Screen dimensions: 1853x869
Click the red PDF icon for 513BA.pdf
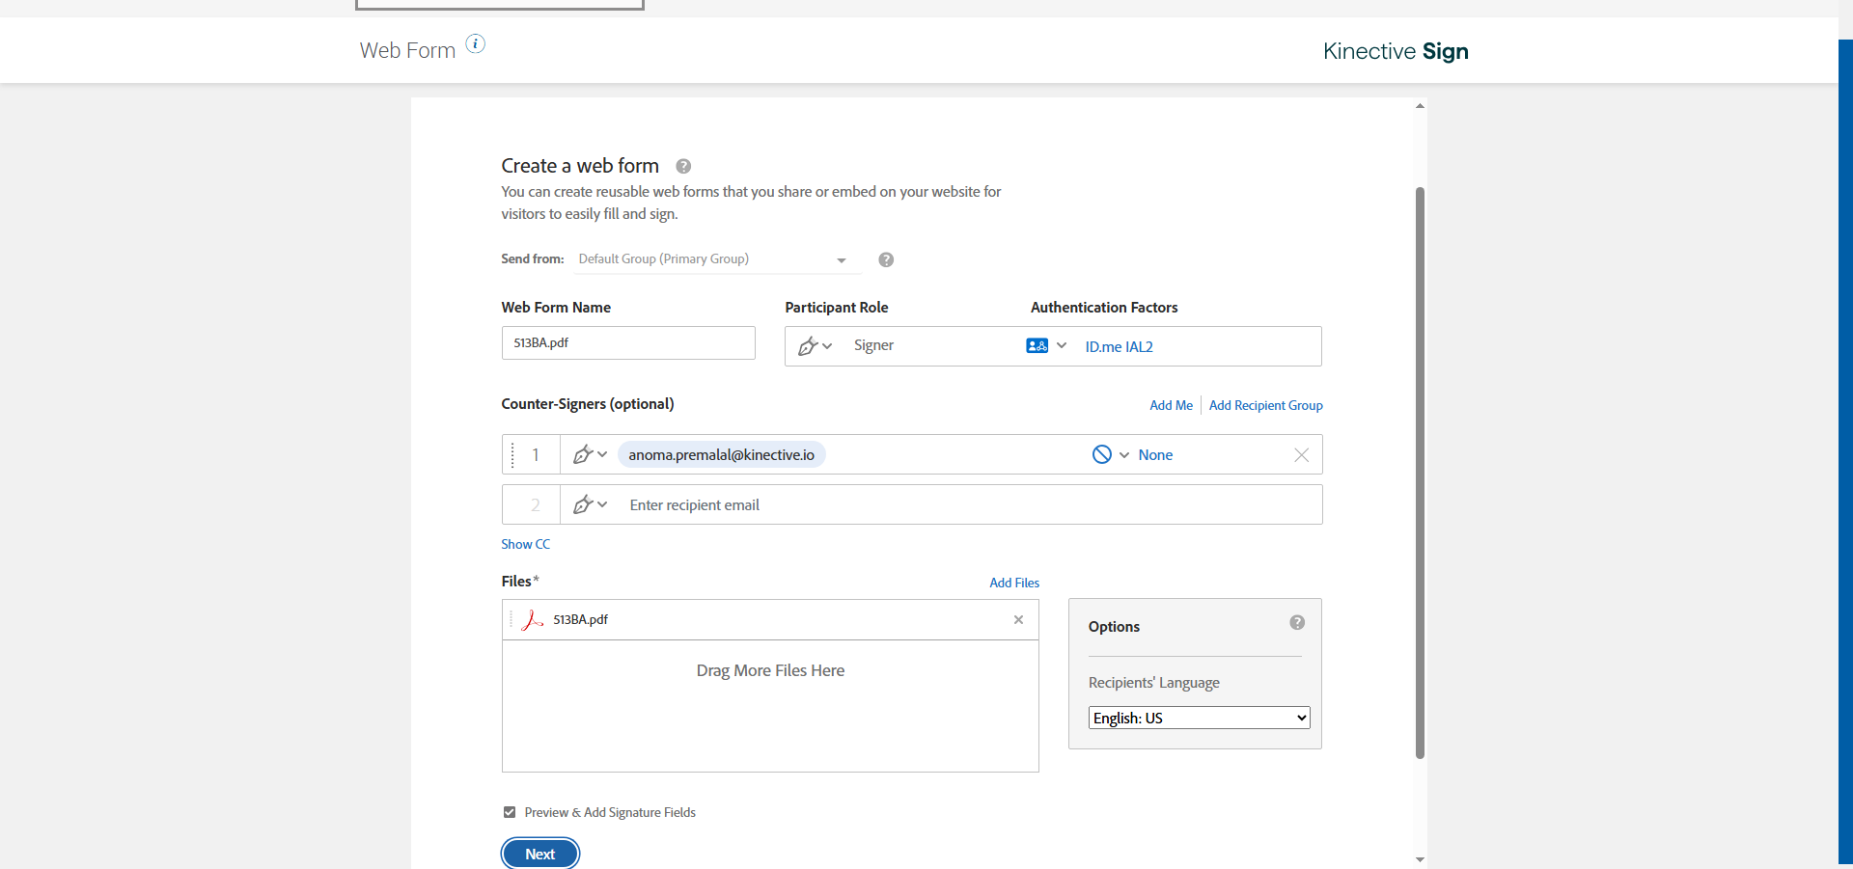[x=532, y=620]
